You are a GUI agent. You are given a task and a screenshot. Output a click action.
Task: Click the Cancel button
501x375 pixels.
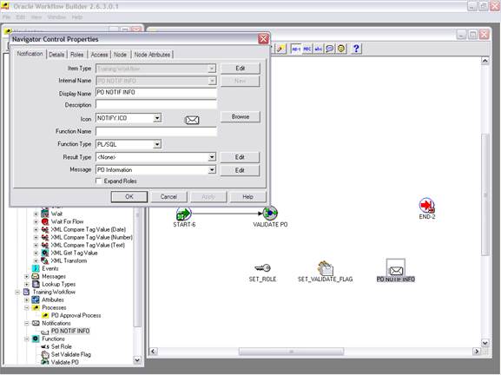coord(168,197)
